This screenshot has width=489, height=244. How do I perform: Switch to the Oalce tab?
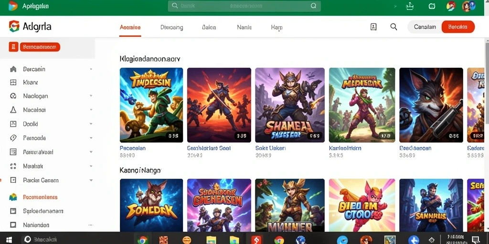(209, 27)
